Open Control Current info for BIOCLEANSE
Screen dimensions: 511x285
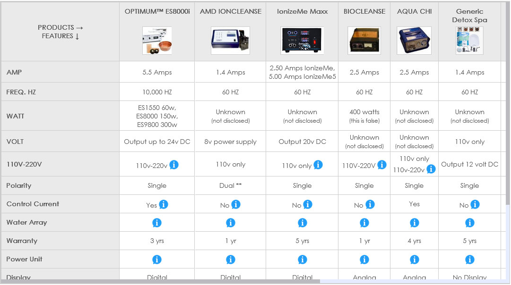click(370, 204)
